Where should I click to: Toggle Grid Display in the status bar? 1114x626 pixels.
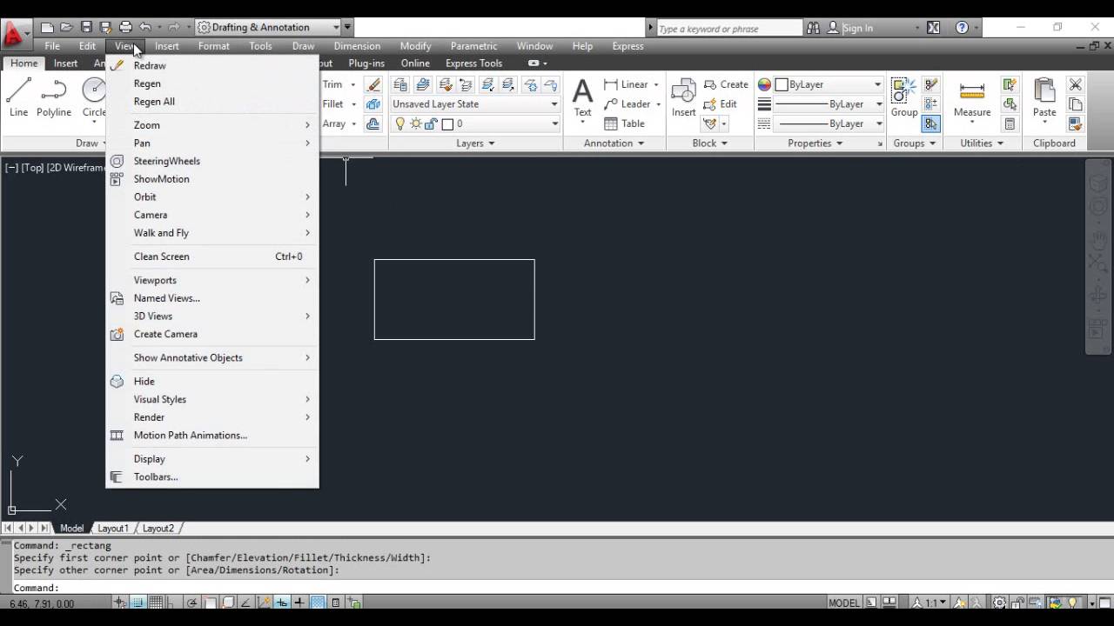click(156, 603)
